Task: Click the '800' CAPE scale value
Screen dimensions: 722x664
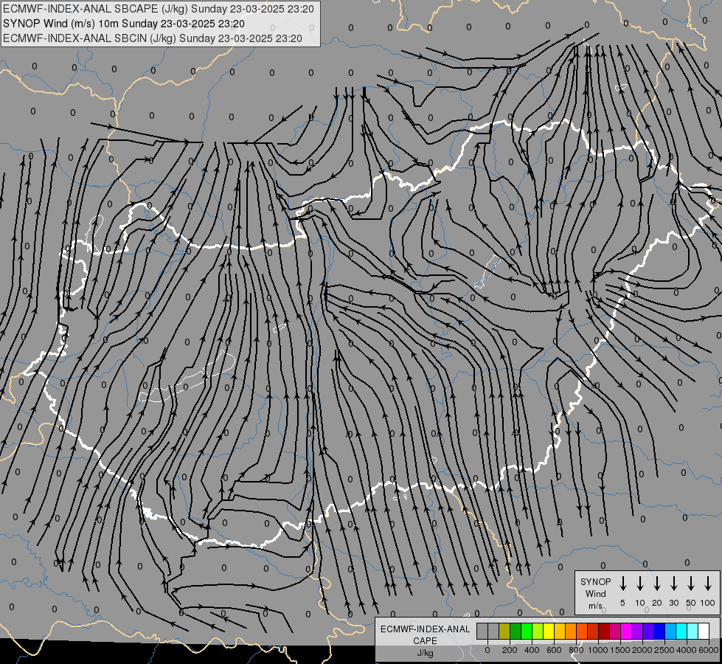Action: click(576, 650)
